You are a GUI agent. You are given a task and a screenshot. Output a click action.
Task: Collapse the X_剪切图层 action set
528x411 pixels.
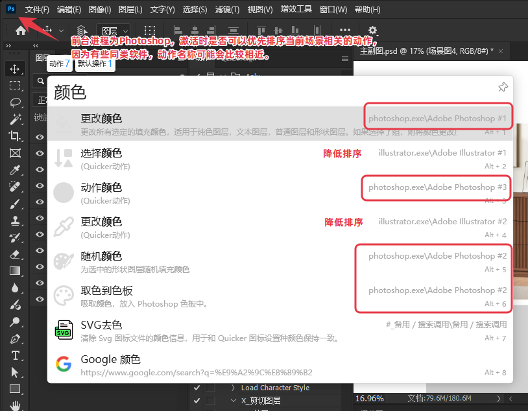[x=233, y=401]
